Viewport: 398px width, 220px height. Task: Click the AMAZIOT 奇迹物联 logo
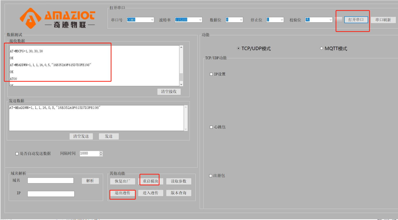[x=57, y=18]
